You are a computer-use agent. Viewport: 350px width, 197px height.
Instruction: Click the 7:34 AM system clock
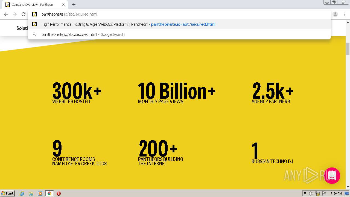click(x=336, y=193)
